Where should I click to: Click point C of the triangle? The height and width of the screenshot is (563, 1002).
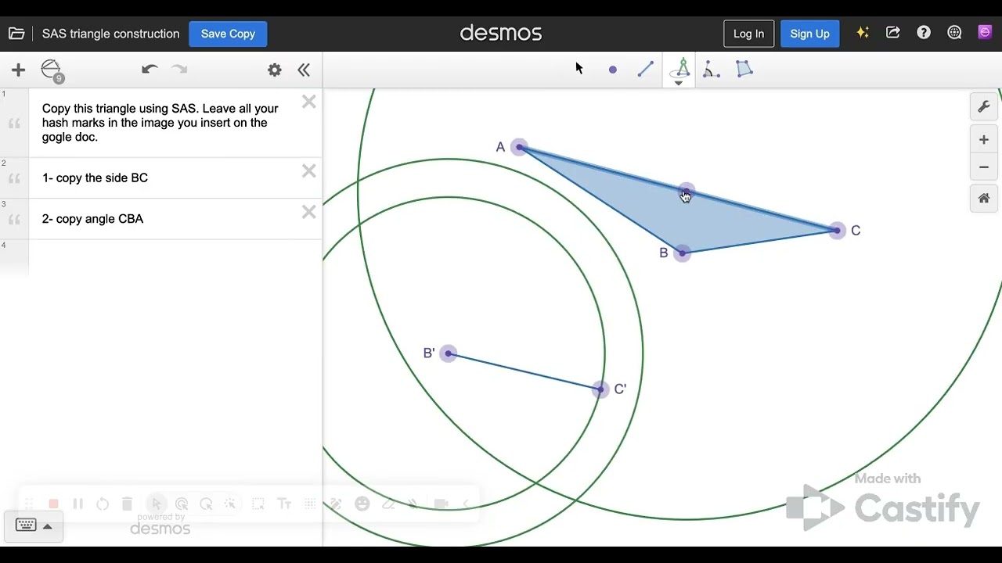coord(837,231)
